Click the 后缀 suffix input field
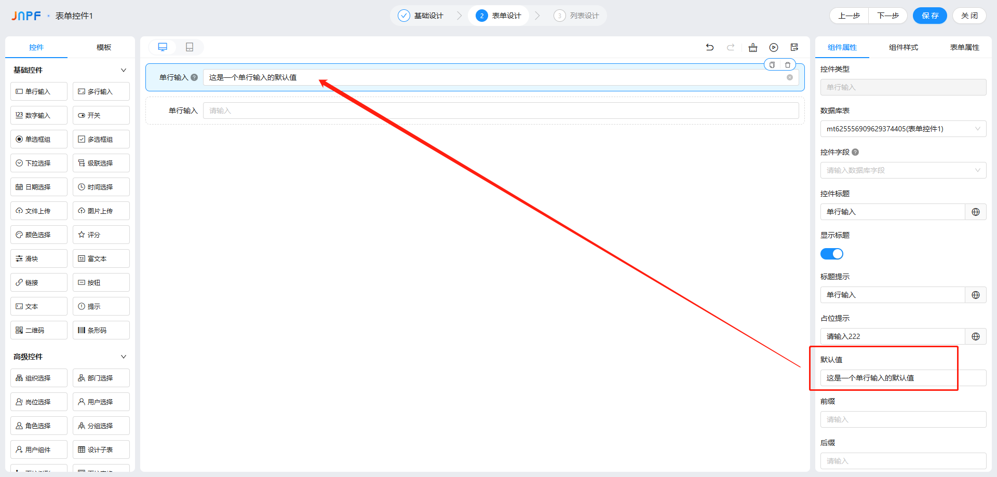 pyautogui.click(x=903, y=461)
